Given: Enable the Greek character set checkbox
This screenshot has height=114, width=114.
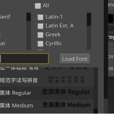Looking at the screenshot, I should [41, 35].
